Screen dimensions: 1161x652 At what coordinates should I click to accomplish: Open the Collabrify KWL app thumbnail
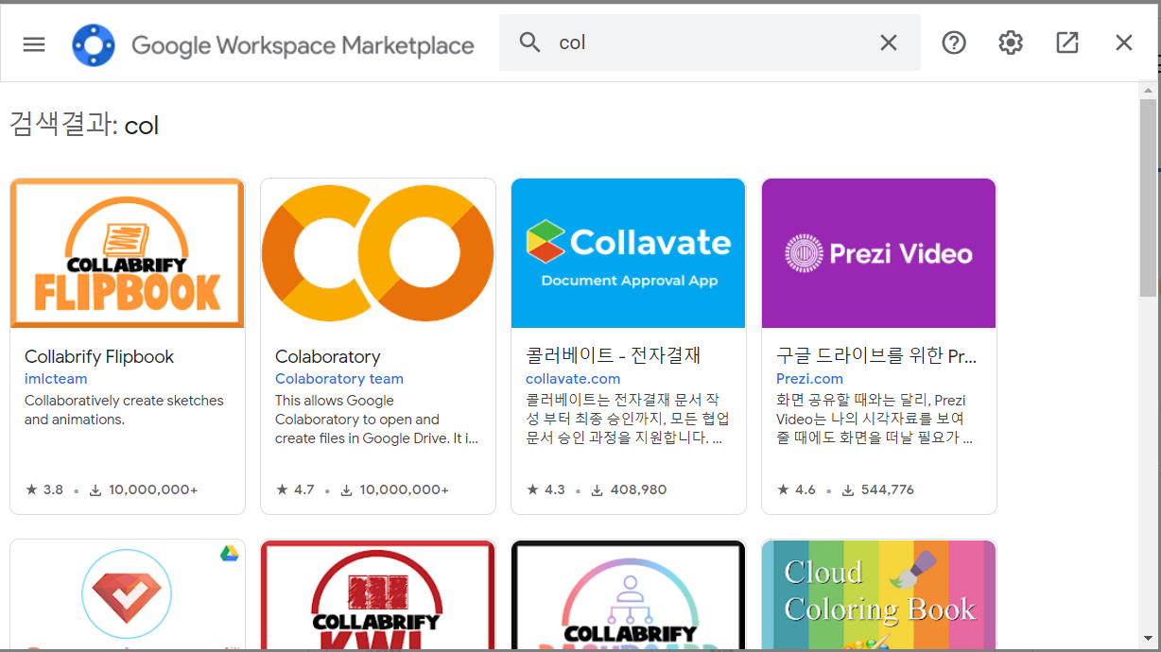[378, 593]
